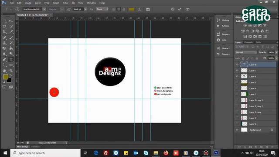The height and width of the screenshot is (157, 279).
Task: Open the font family dropdown
Action: [44, 9]
